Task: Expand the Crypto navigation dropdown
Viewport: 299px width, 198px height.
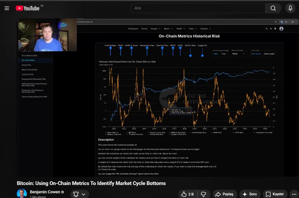Action: click(155, 29)
